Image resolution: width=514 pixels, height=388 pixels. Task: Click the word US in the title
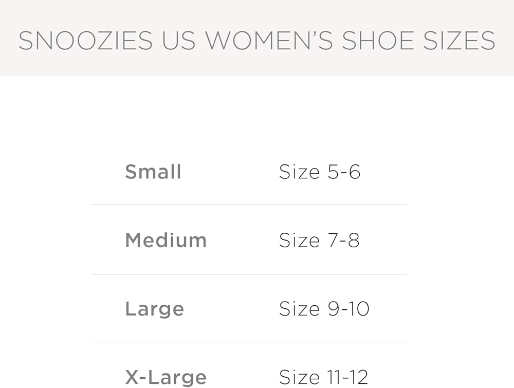click(179, 41)
